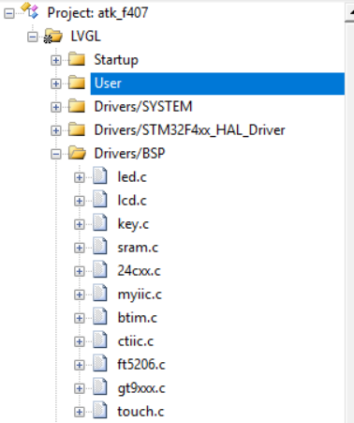Expand includes of key.c
Image resolution: width=354 pixels, height=423 pixels.
click(x=80, y=224)
